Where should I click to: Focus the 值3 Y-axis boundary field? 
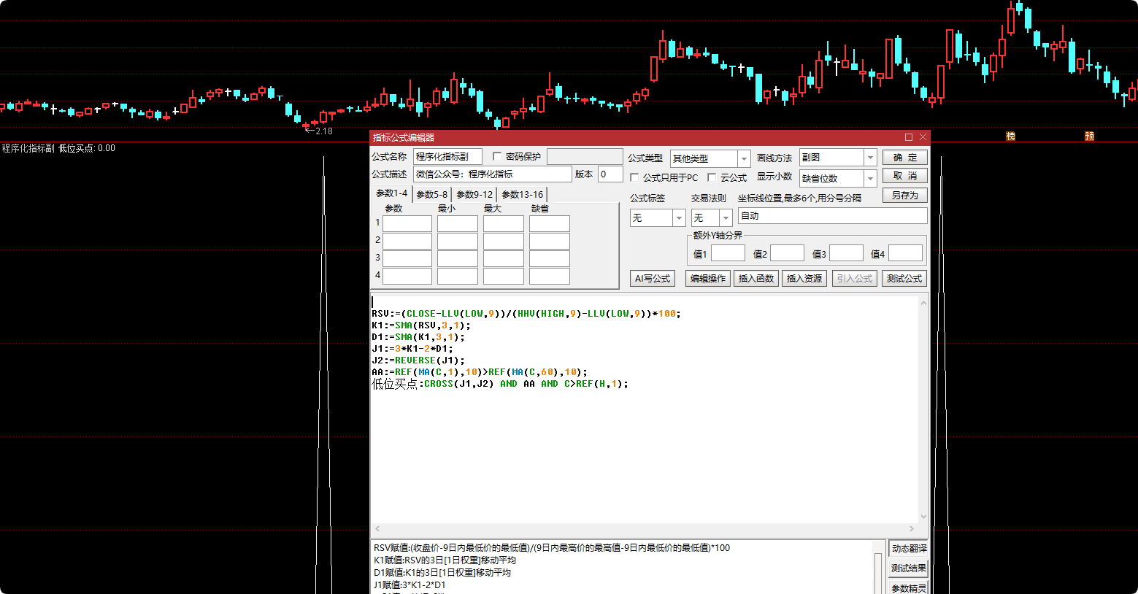846,253
